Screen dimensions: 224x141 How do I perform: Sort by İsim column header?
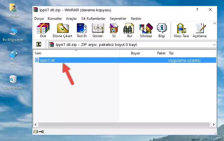click(x=76, y=53)
